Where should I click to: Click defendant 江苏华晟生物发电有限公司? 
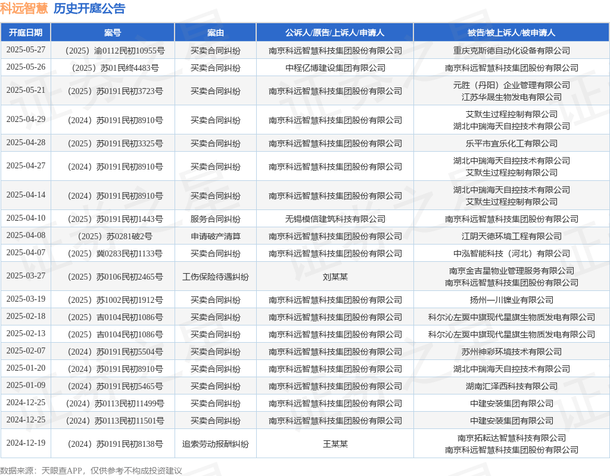pos(512,97)
